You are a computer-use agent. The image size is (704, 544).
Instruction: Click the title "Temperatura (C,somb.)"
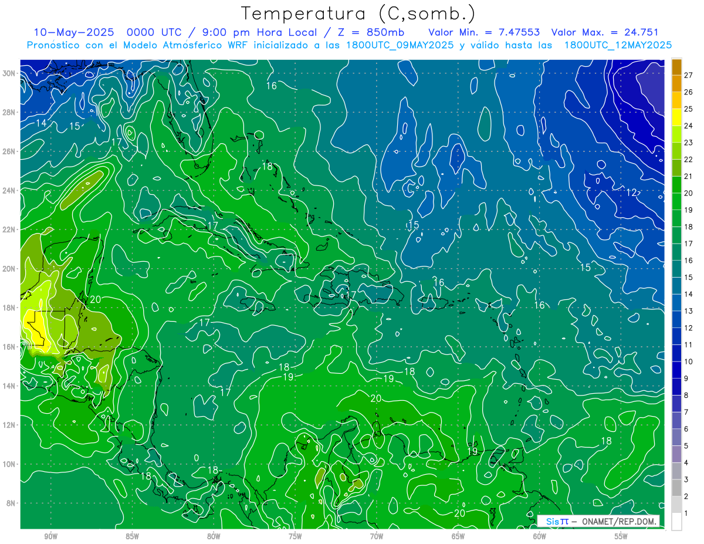[358, 13]
